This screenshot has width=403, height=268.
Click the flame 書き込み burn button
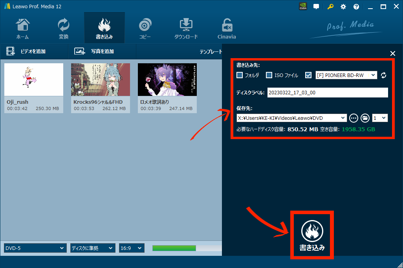pos(312,235)
